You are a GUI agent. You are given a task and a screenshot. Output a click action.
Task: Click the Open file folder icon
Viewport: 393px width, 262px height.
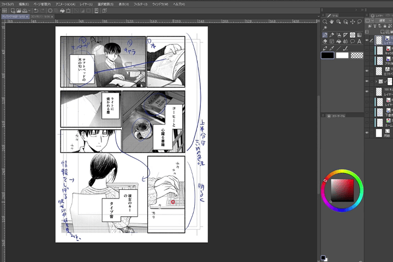point(19,10)
